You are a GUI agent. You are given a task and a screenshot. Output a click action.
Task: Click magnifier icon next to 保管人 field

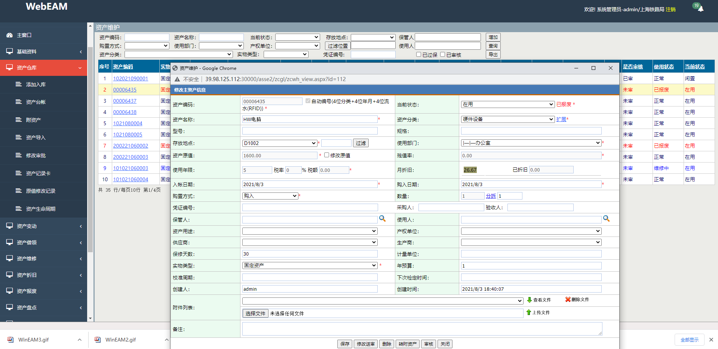point(382,219)
